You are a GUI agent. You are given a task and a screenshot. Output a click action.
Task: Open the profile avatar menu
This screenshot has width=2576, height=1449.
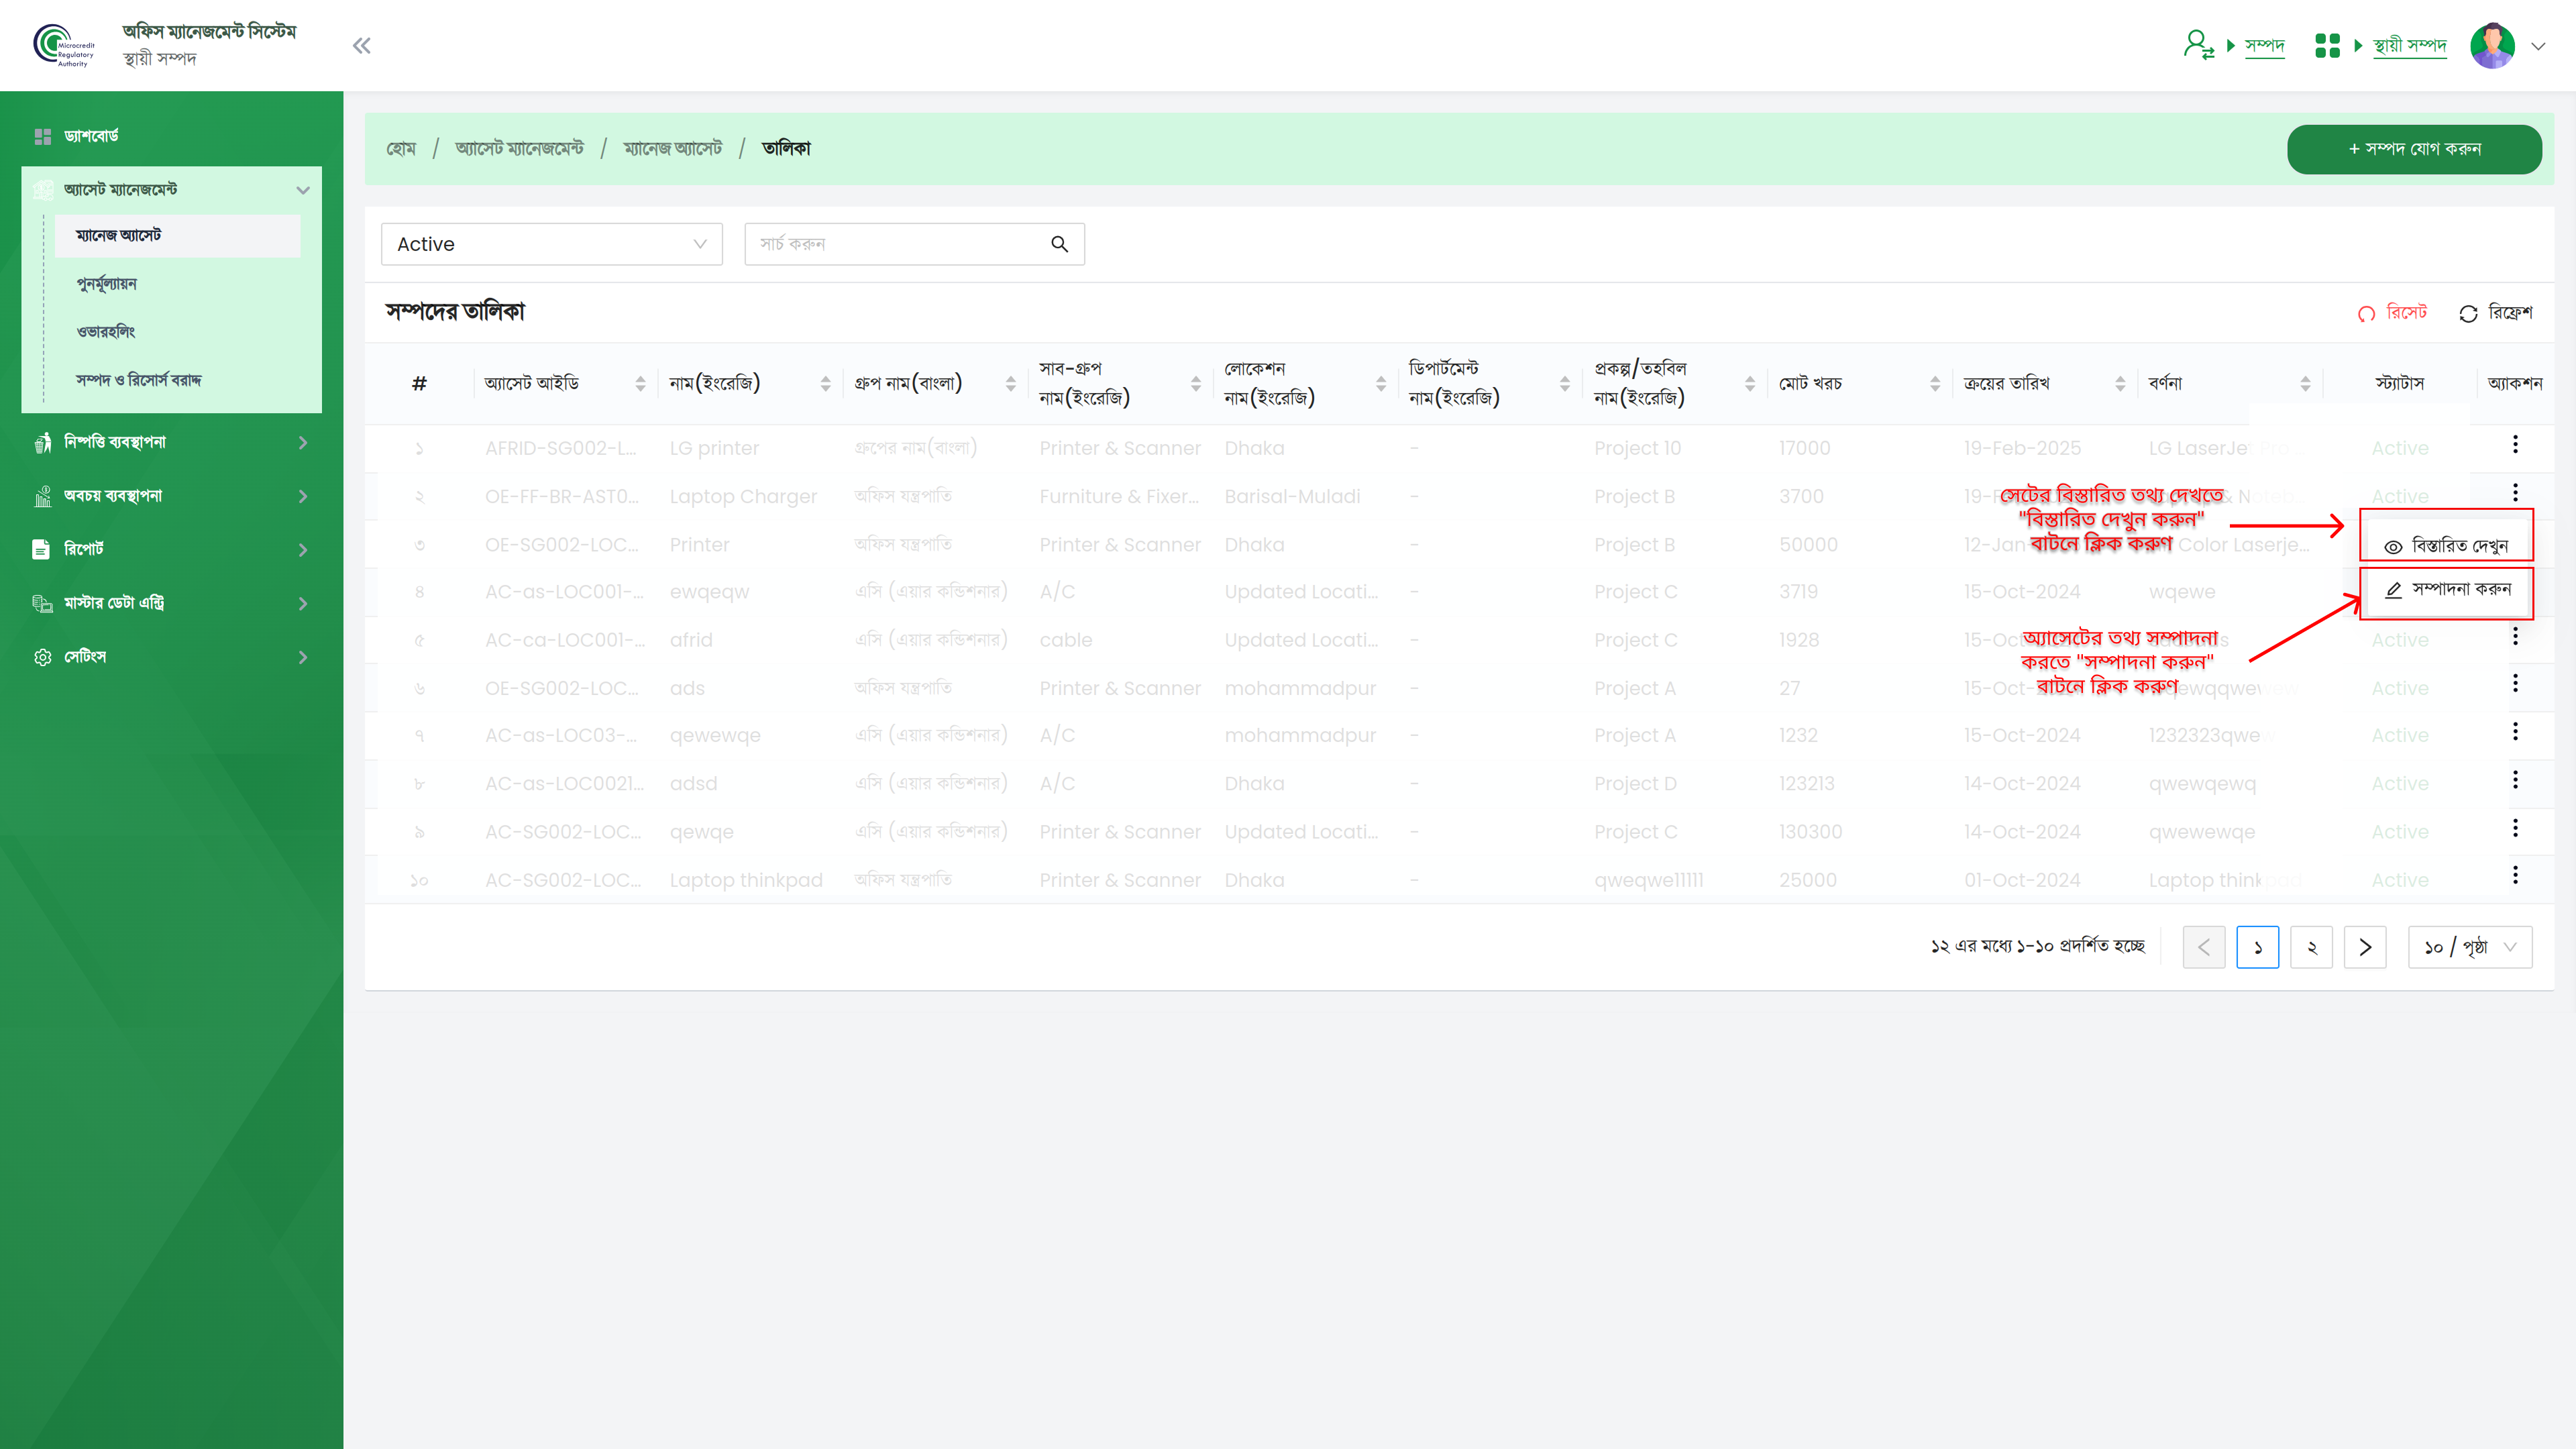(x=2492, y=45)
